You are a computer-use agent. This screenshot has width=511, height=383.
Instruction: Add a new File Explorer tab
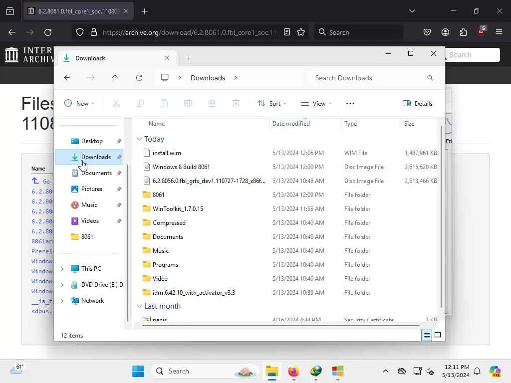coord(189,58)
